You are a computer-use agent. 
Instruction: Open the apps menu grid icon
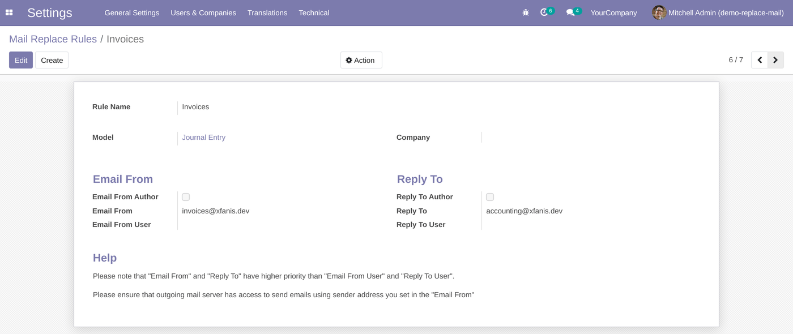pos(8,12)
